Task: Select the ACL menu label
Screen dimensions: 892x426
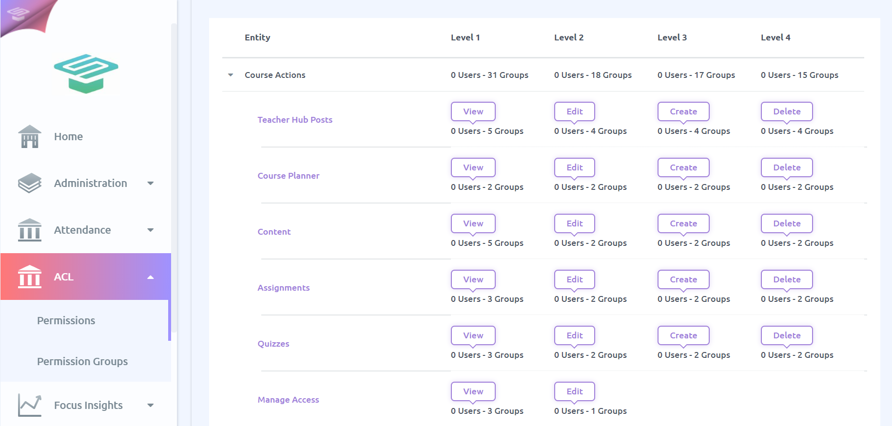Action: click(64, 277)
